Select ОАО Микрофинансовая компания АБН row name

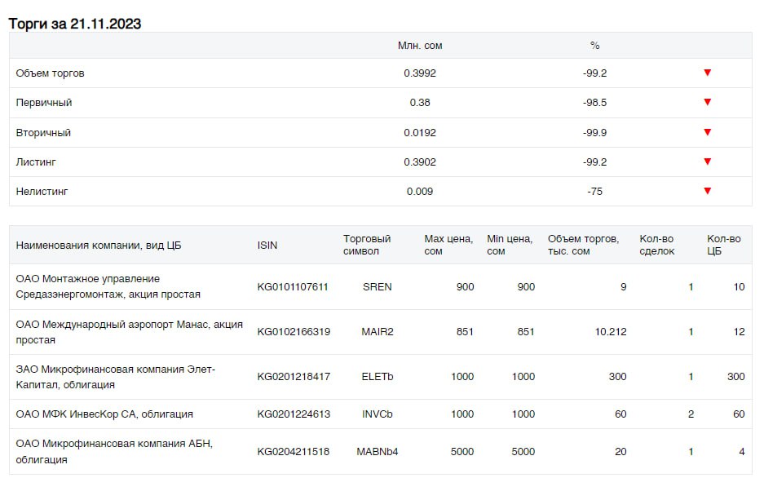114,452
